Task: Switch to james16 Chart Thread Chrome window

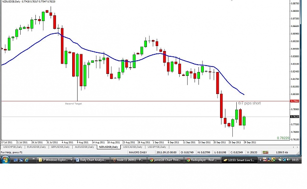Action: (166, 160)
